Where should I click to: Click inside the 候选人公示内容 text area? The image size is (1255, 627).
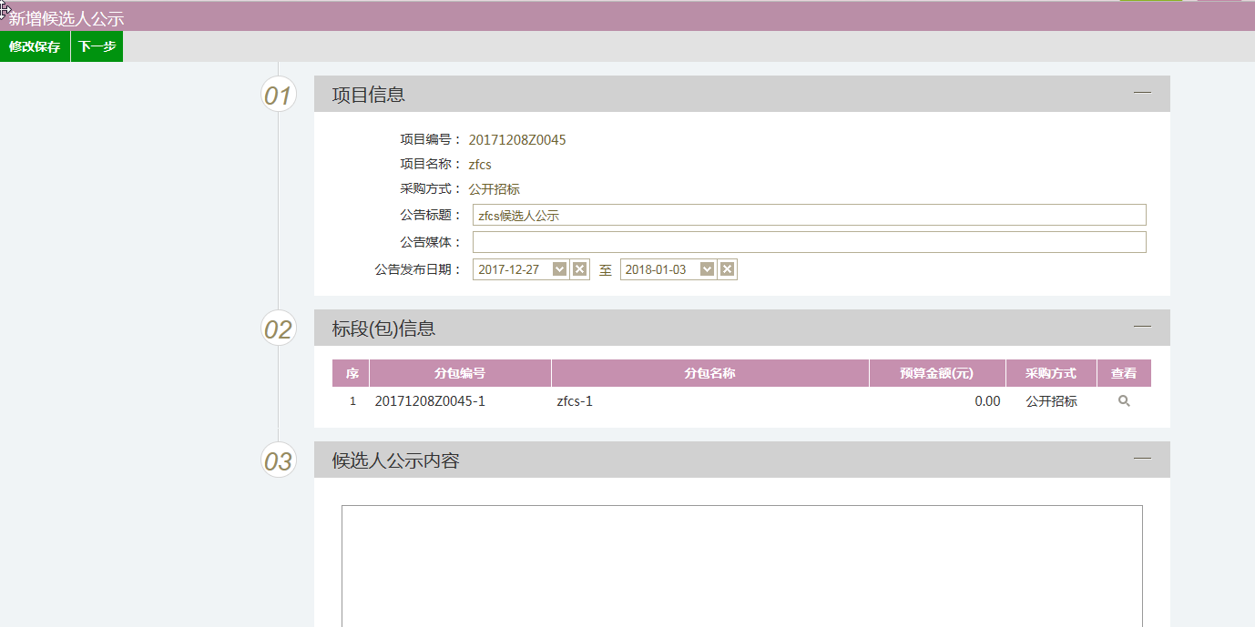(x=741, y=564)
